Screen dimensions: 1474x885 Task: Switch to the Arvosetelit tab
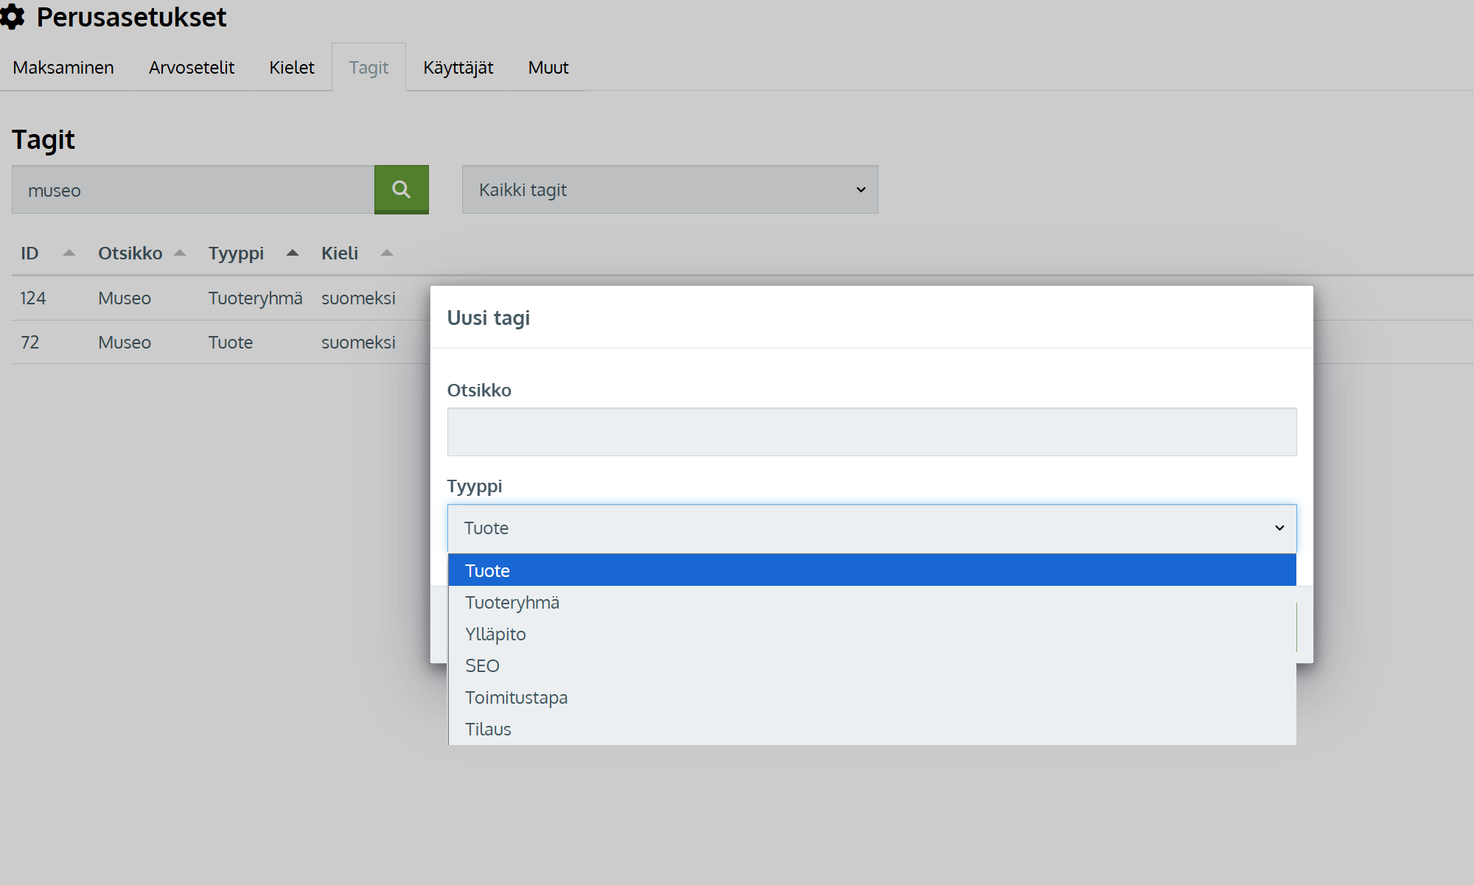192,67
